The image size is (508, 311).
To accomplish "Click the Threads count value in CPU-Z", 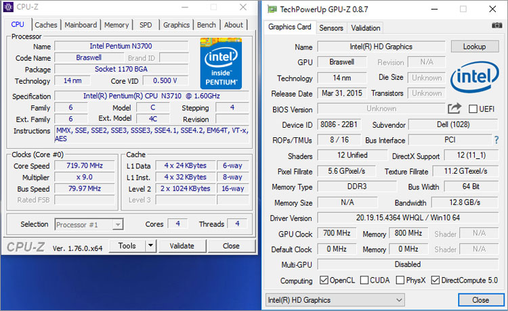I will coord(237,224).
